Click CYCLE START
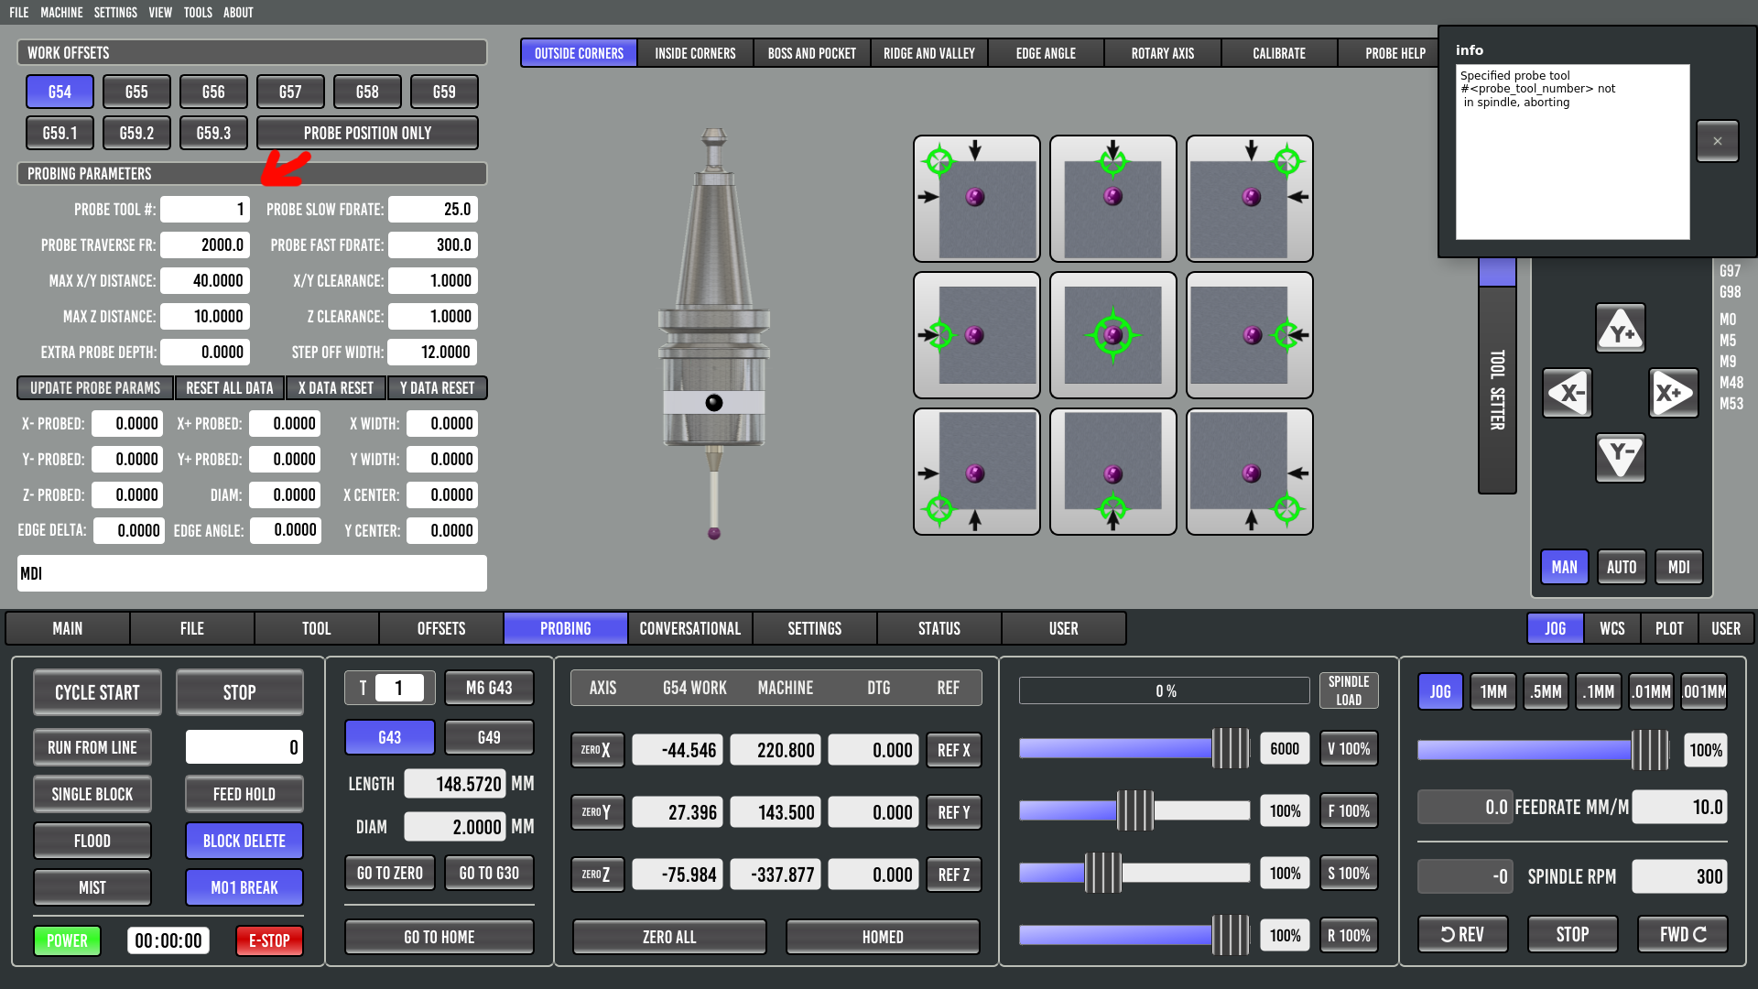This screenshot has width=1758, height=989. [x=97, y=692]
